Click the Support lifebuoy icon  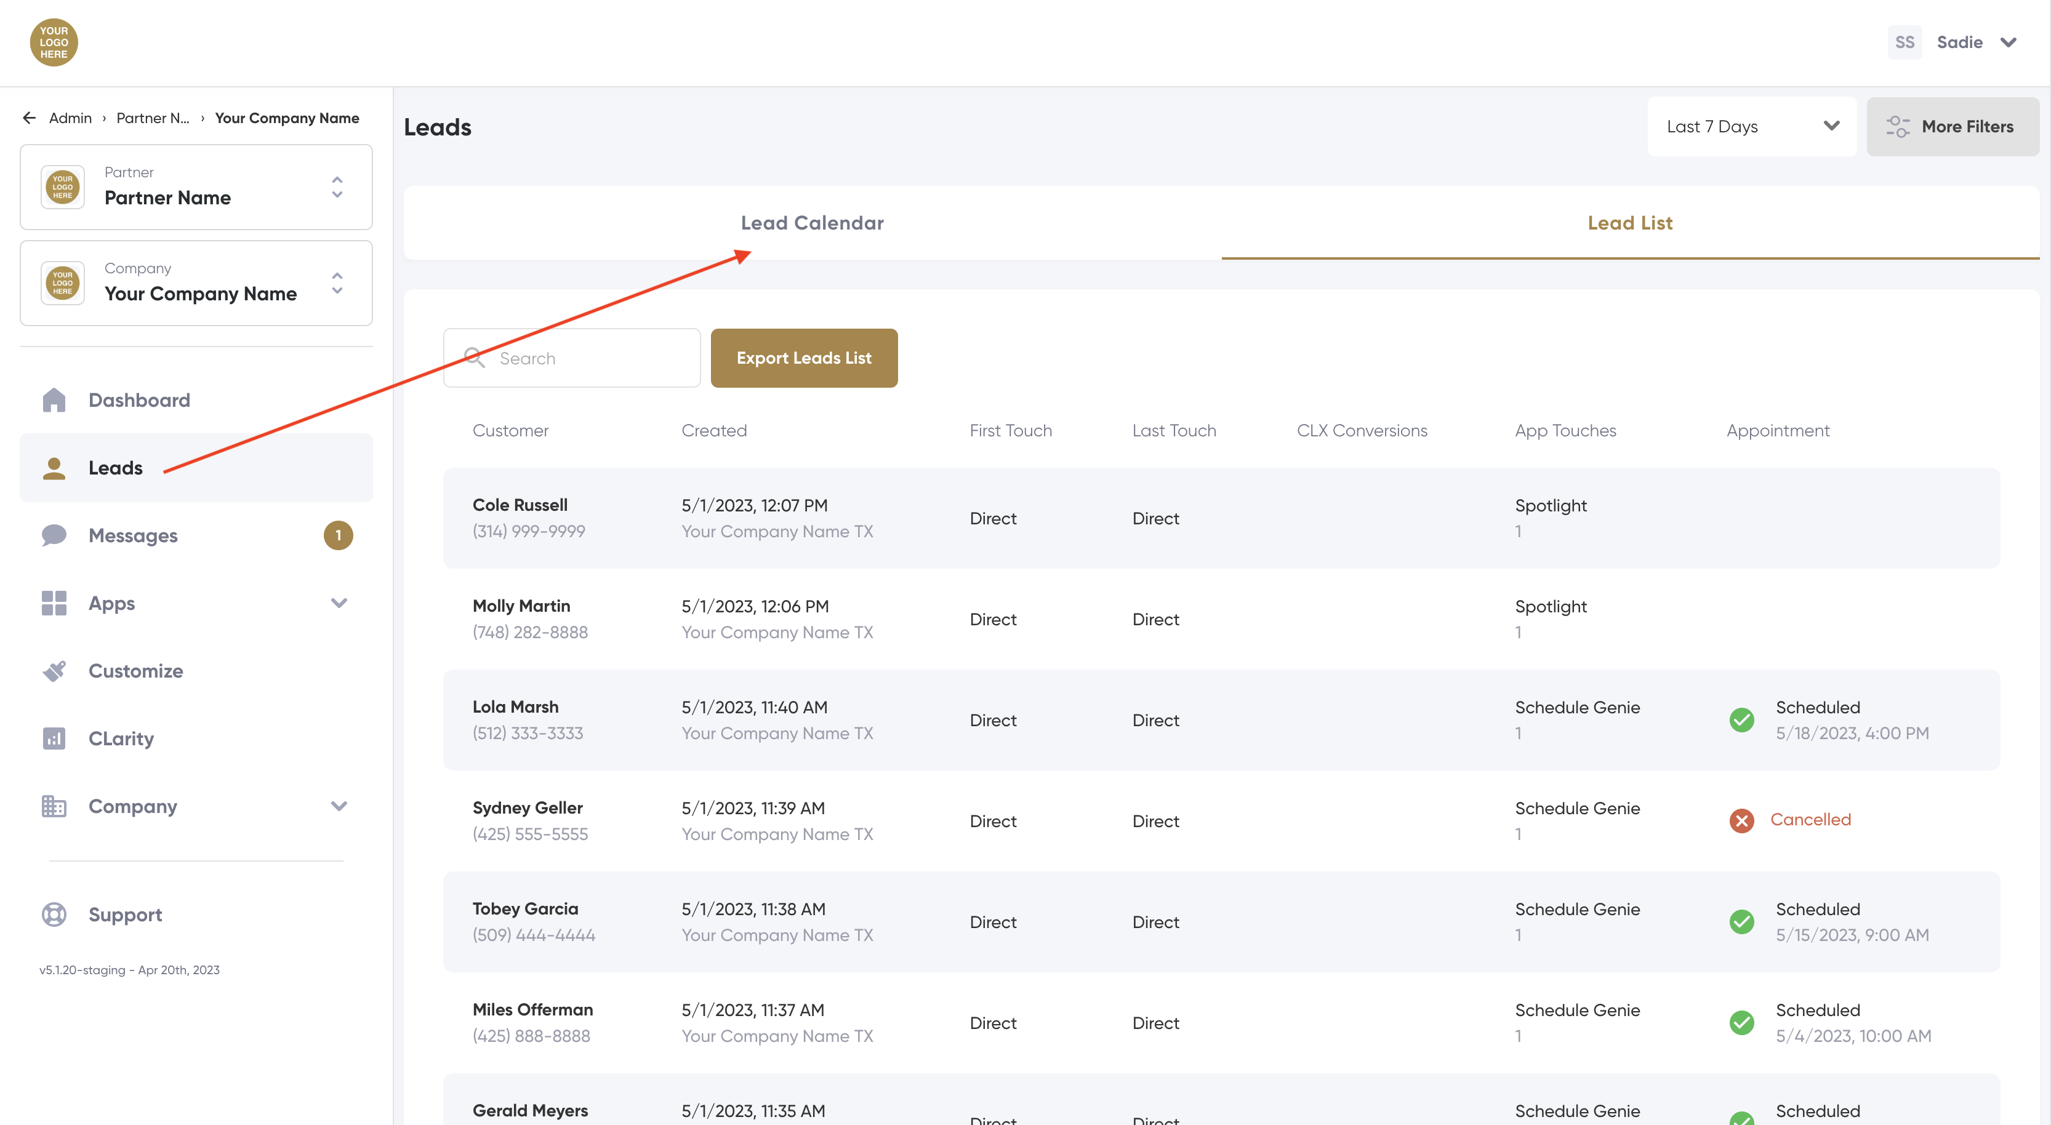pyautogui.click(x=54, y=914)
